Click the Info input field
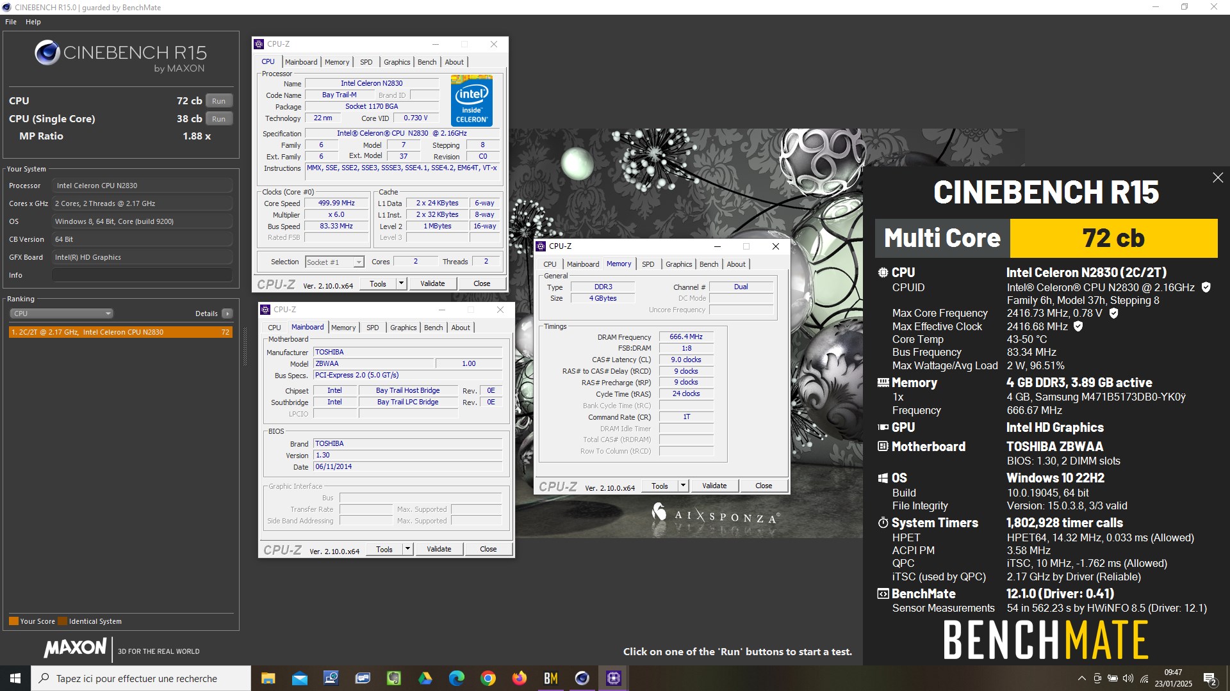The height and width of the screenshot is (691, 1230). tap(142, 275)
